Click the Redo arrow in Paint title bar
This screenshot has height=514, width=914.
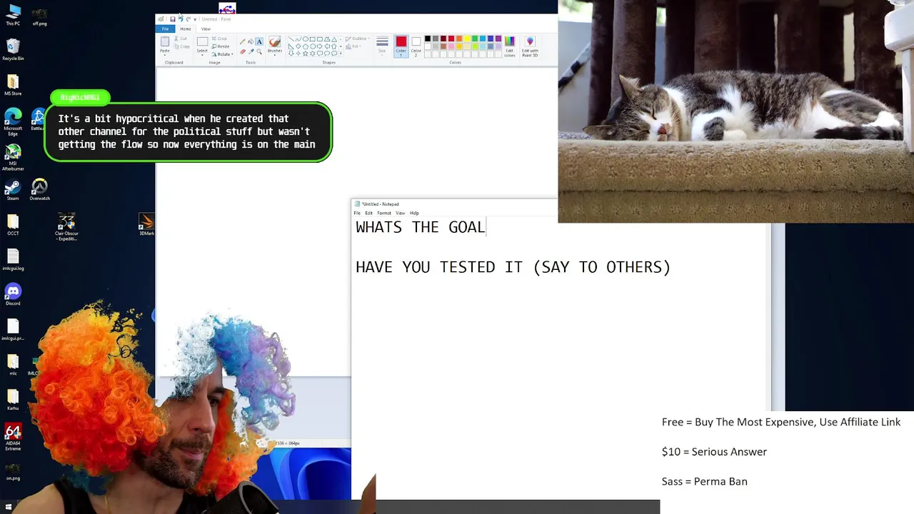click(189, 19)
